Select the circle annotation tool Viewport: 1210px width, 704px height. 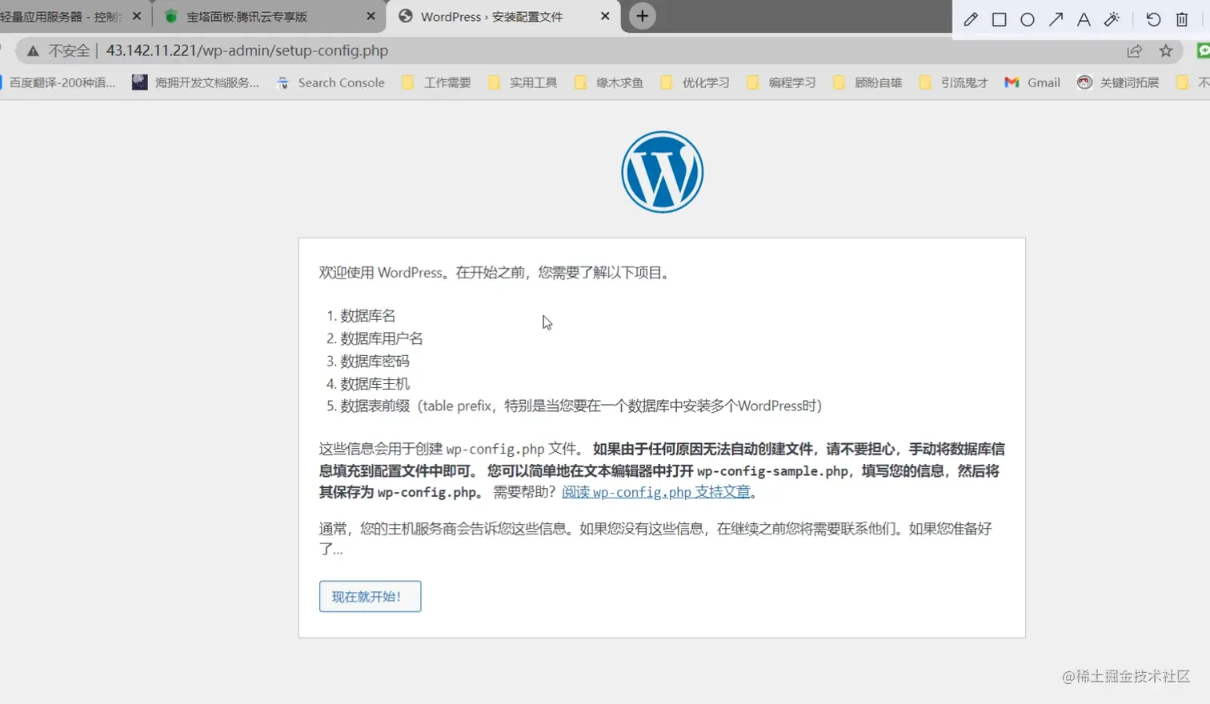click(x=1028, y=19)
